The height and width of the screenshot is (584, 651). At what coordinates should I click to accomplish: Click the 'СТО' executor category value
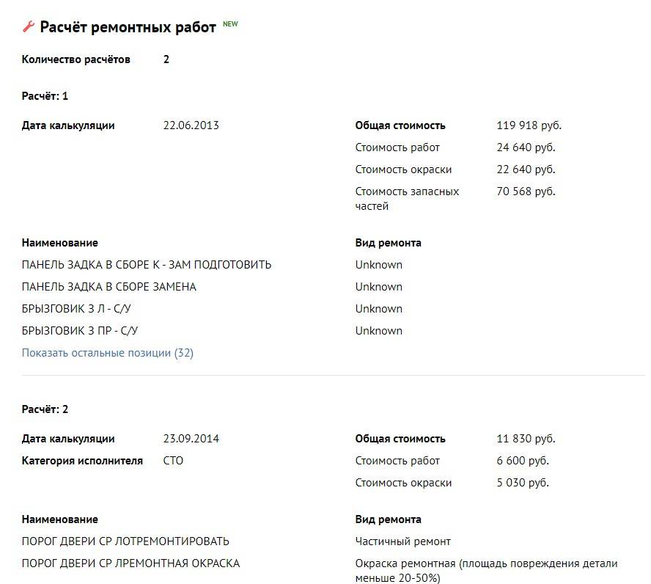(173, 461)
